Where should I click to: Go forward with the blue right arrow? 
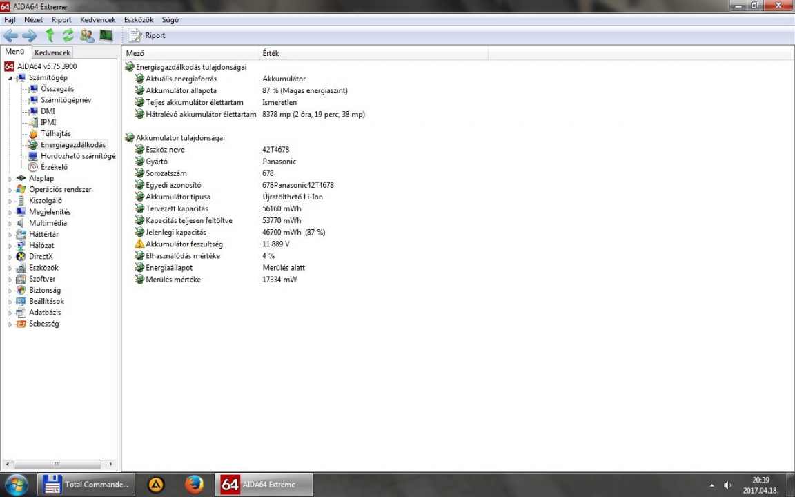(x=30, y=35)
